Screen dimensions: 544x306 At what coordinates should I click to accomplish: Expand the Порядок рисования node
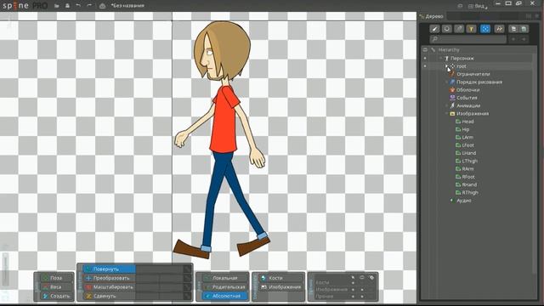446,82
